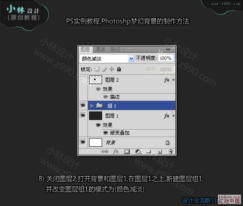Select the 图层 1 dark thumbnail
The image size is (243, 206).
pos(96,116)
